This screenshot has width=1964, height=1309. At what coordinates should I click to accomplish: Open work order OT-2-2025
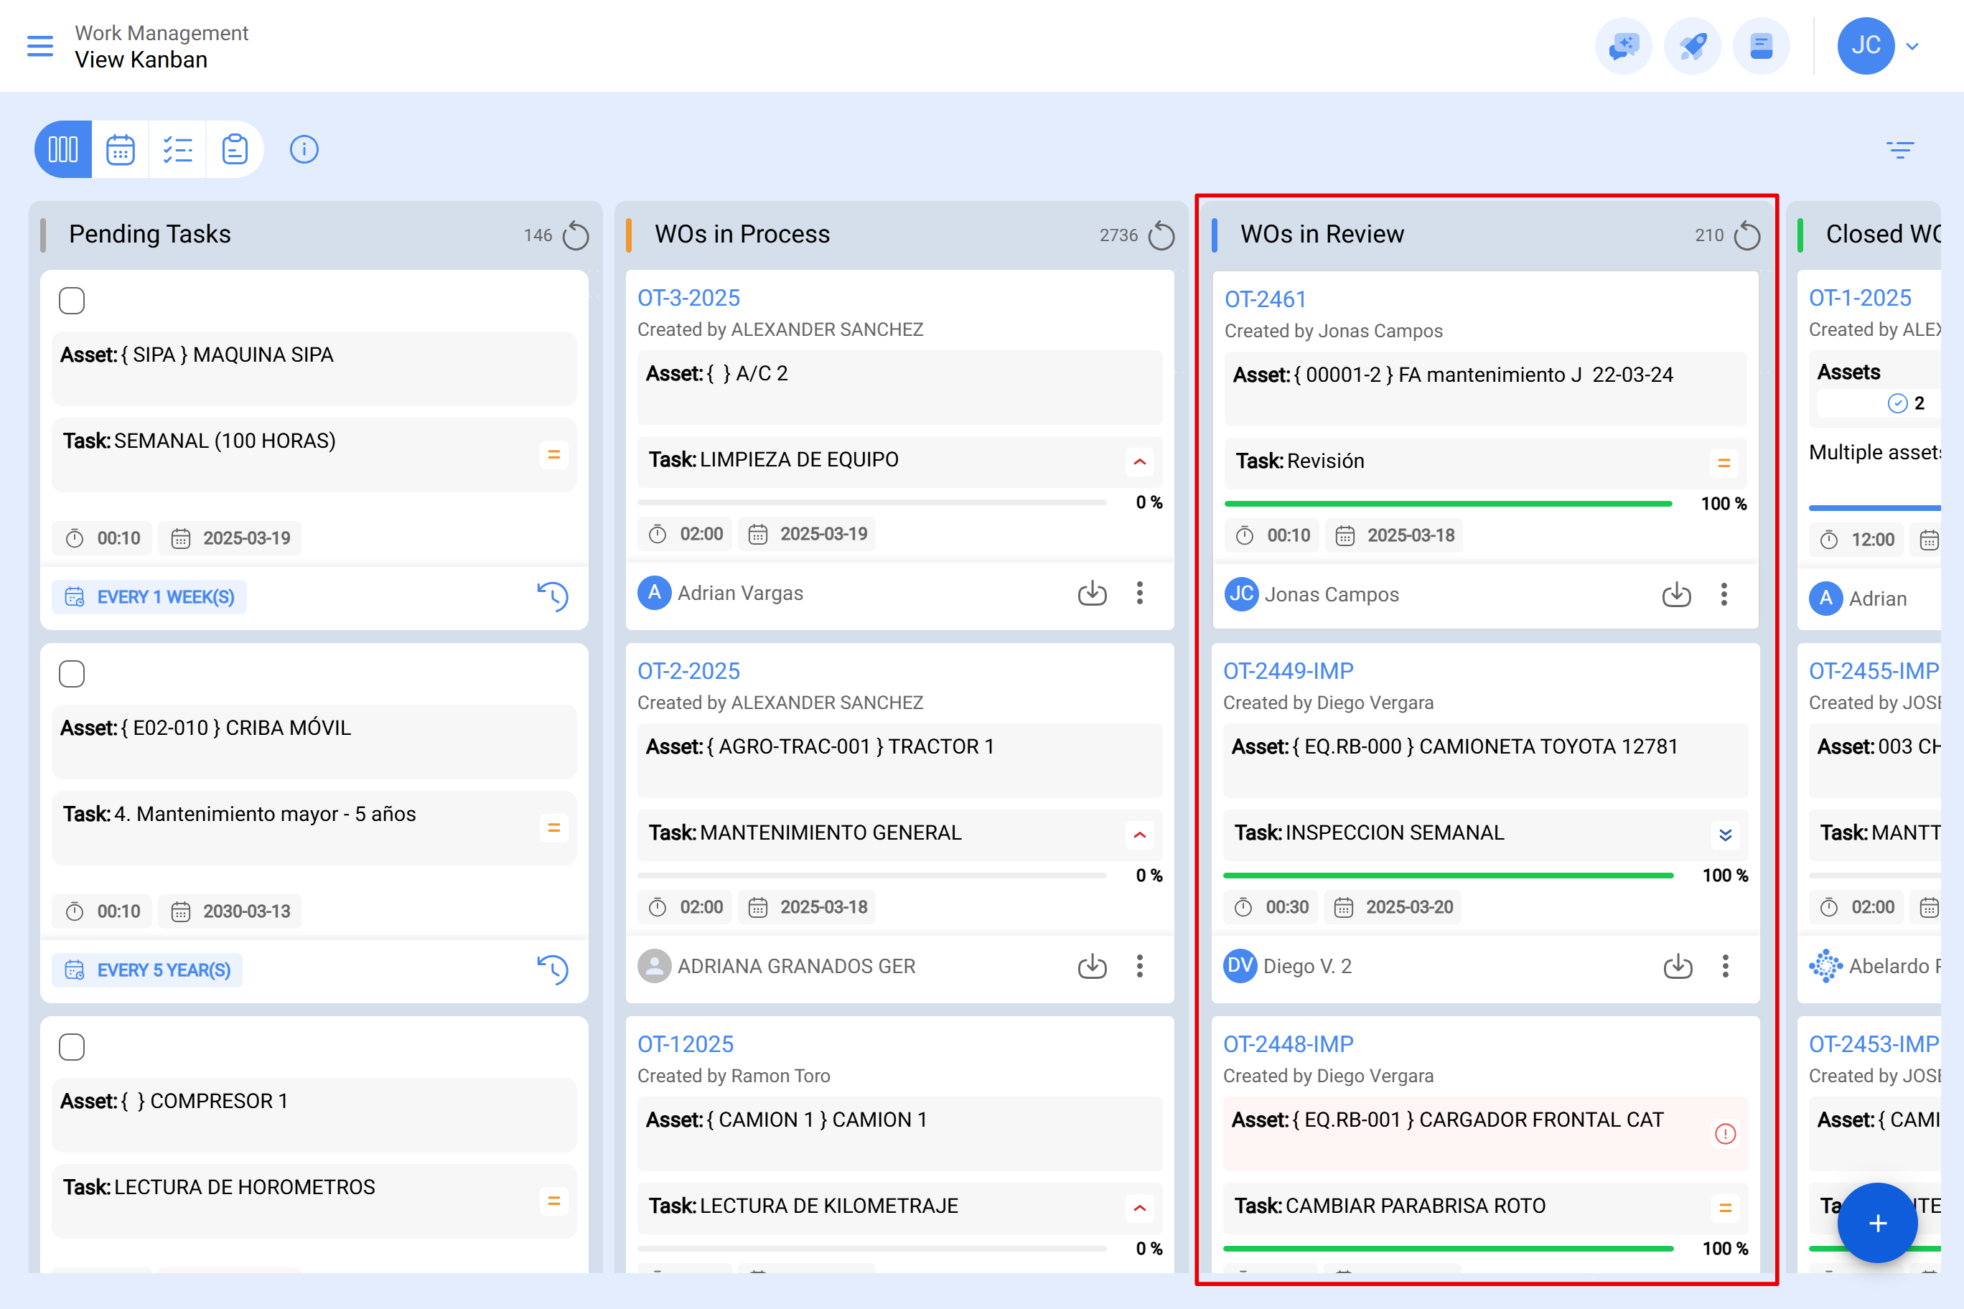tap(689, 671)
